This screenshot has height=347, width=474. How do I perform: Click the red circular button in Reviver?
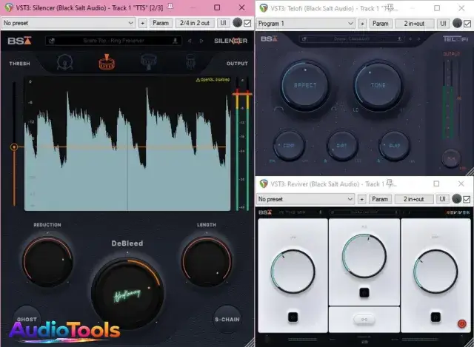(461, 324)
